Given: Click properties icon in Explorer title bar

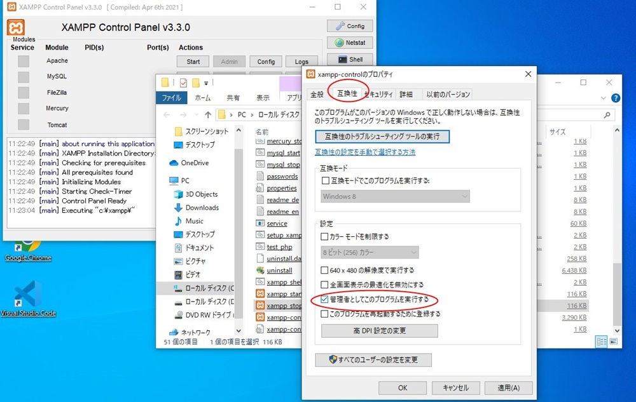Looking at the screenshot, I should coord(183,83).
